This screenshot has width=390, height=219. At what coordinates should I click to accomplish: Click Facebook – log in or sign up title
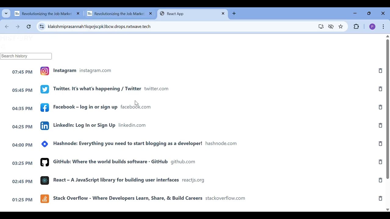[x=85, y=107]
